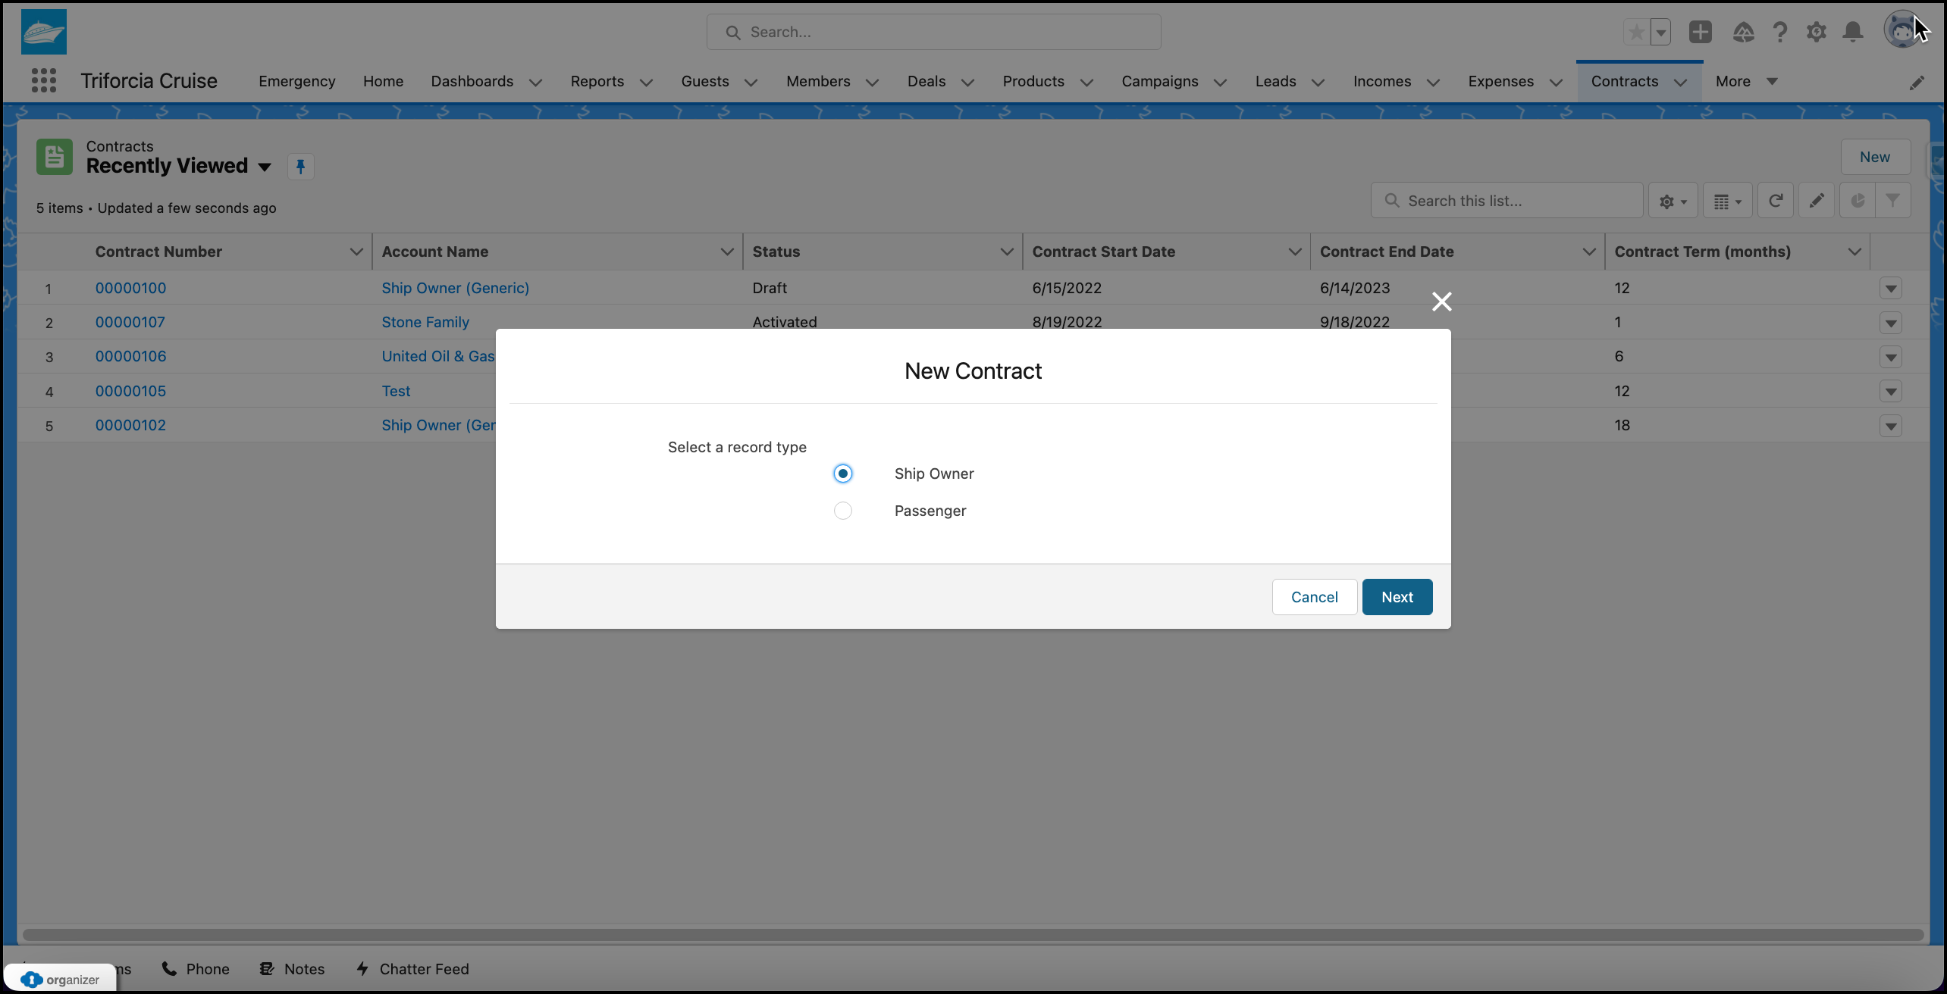This screenshot has width=1947, height=994.
Task: Select the Passenger record type
Action: 842,511
